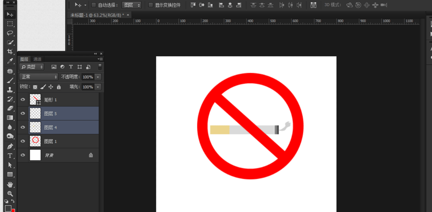This screenshot has height=212, width=432.
Task: Expand the 不透明度 opacity dropdown arrow
Action: point(98,77)
